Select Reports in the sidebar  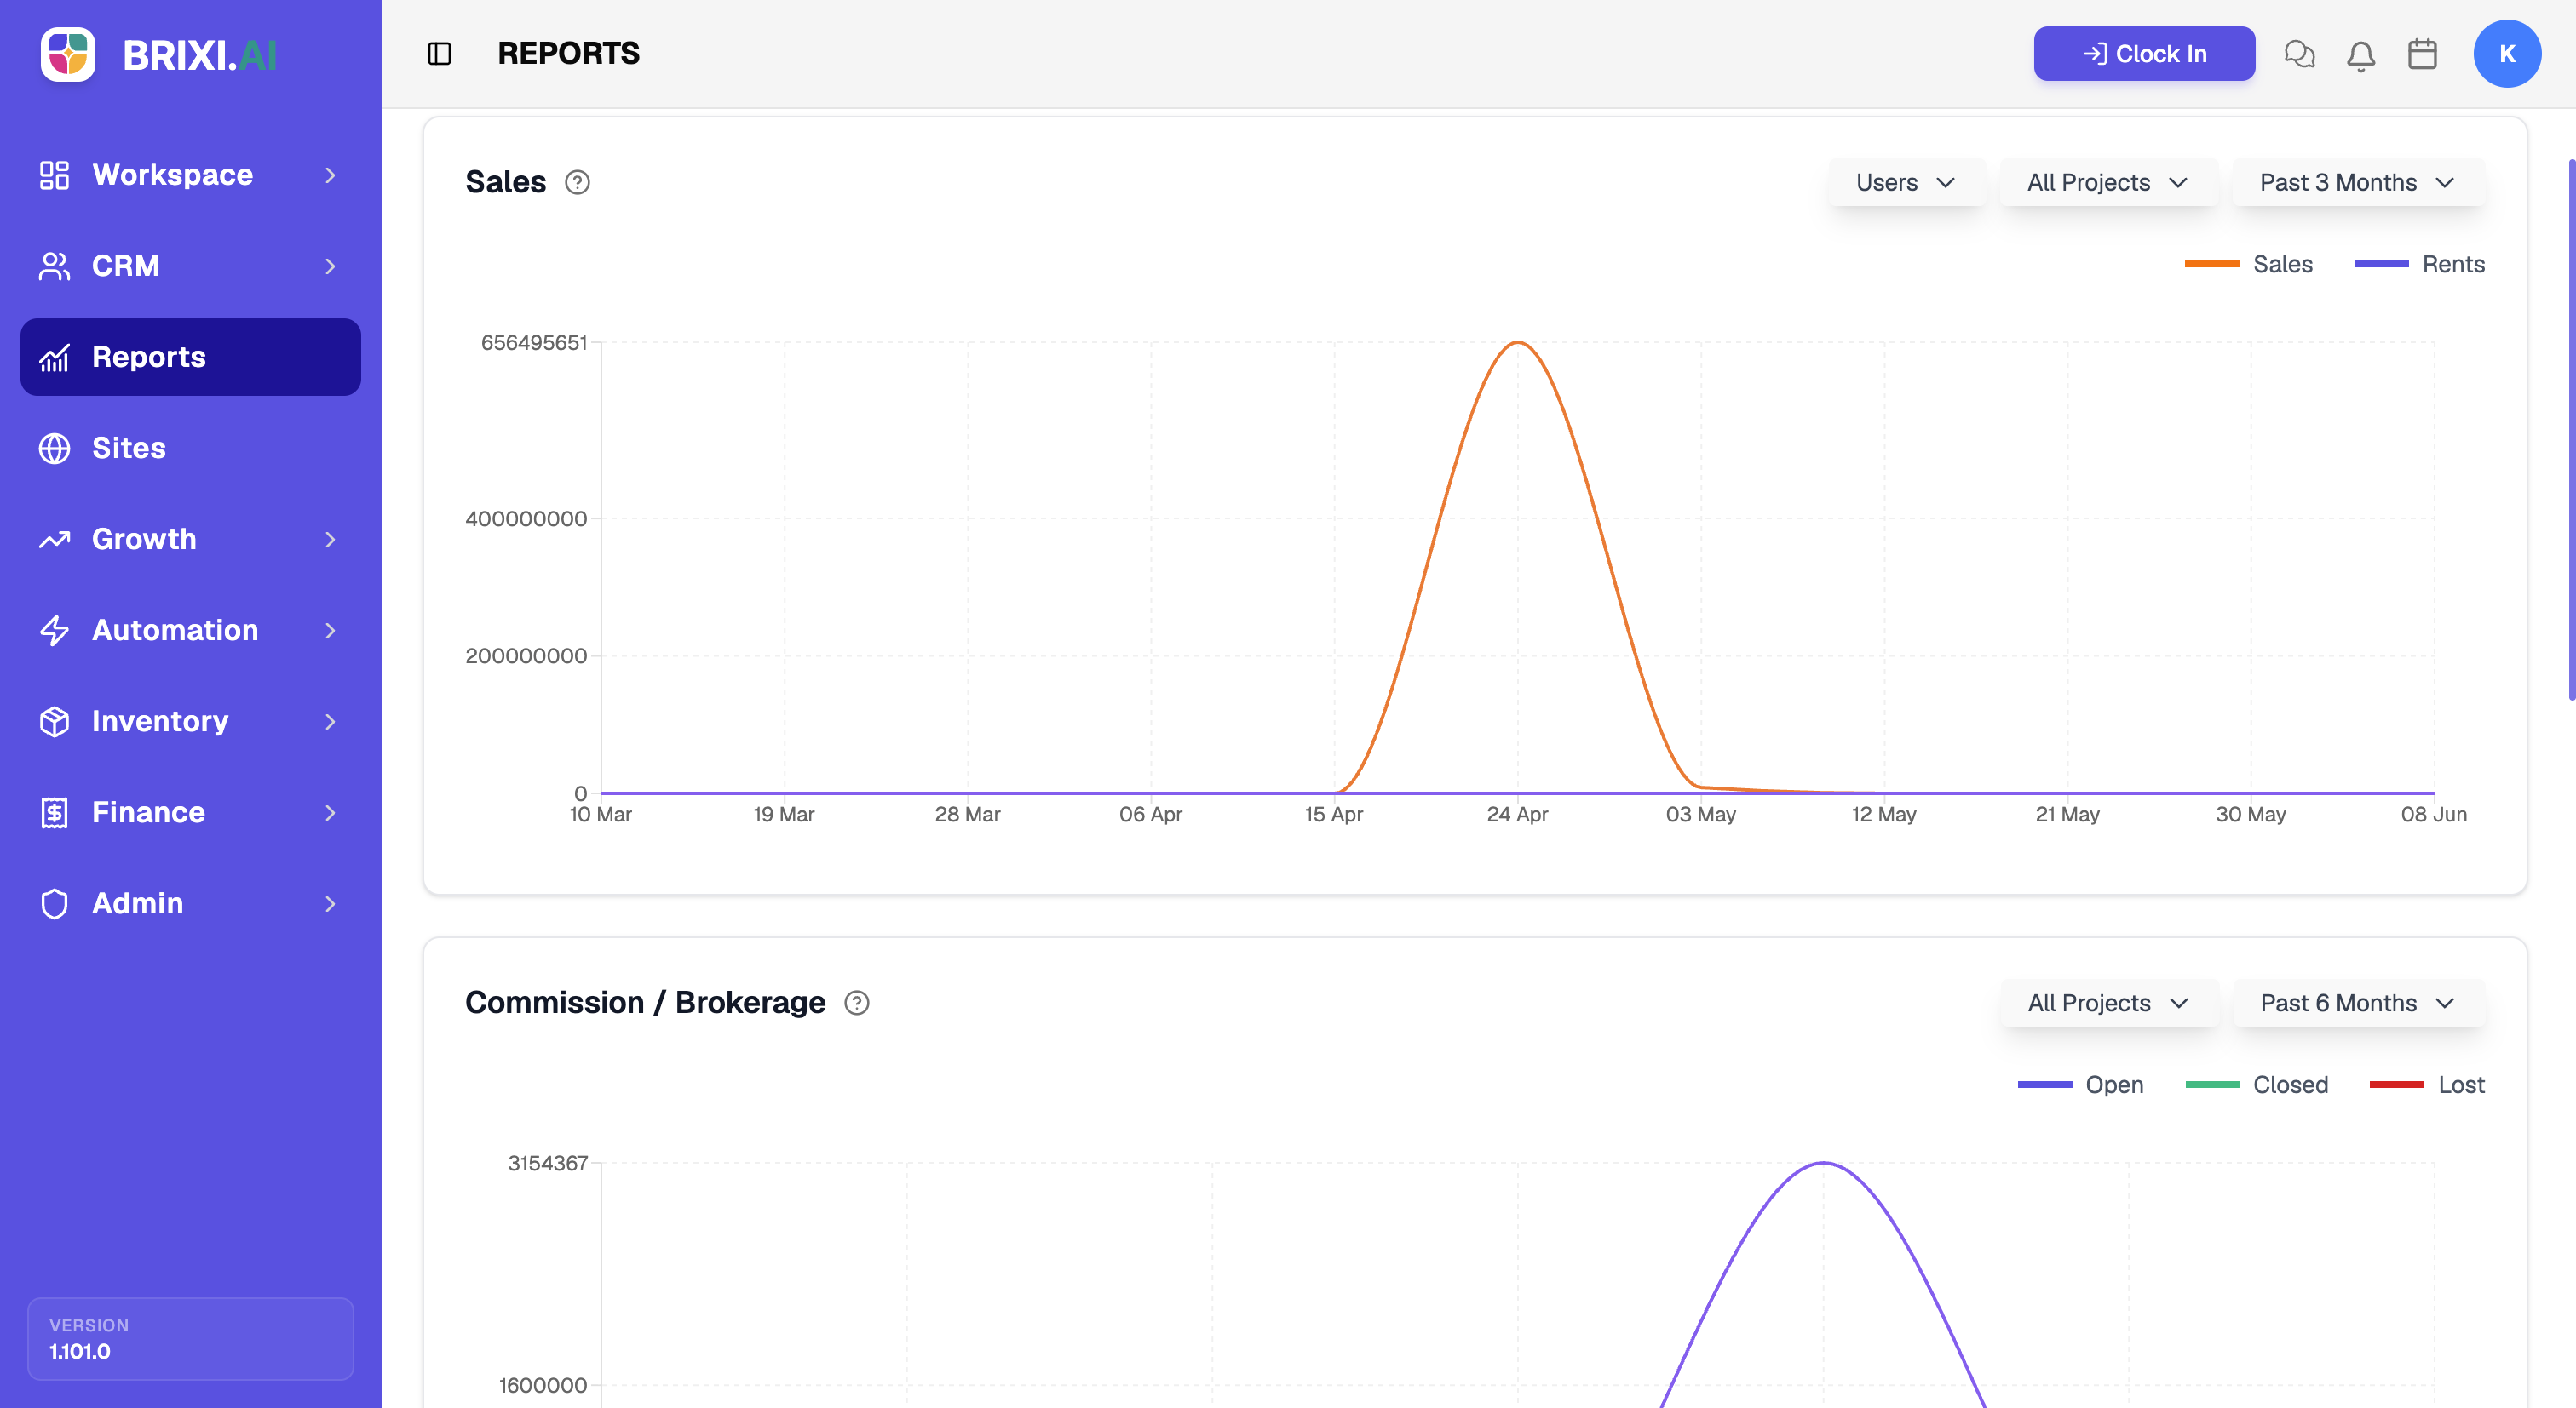(x=190, y=357)
